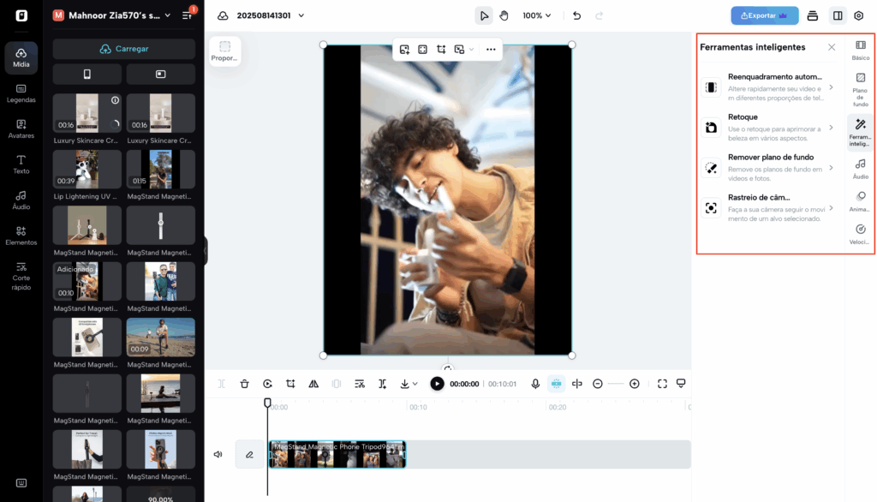The image size is (877, 502).
Task: Delete the selected clip with the trash icon
Action: [x=245, y=384]
